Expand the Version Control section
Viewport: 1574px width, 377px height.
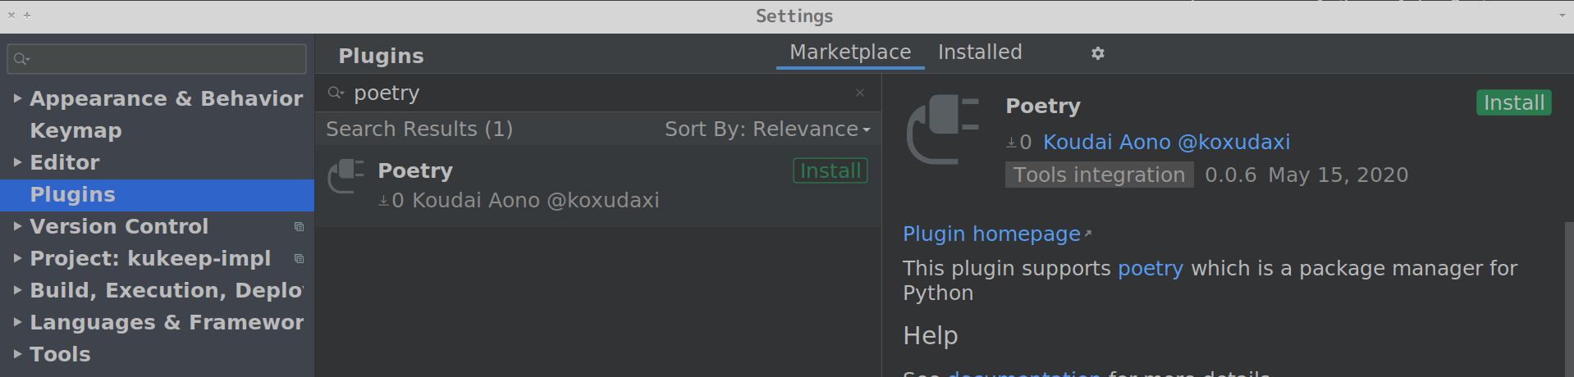click(x=17, y=226)
